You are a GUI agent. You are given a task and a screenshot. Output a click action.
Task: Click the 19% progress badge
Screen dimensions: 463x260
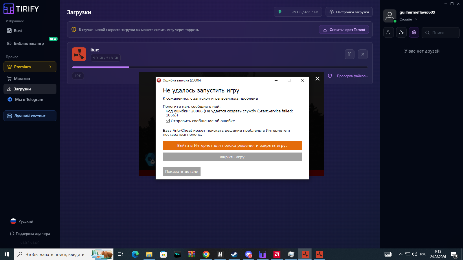coord(78,76)
